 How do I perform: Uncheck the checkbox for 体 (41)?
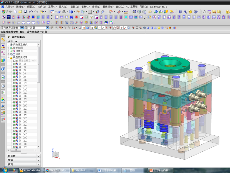[x=14, y=128]
